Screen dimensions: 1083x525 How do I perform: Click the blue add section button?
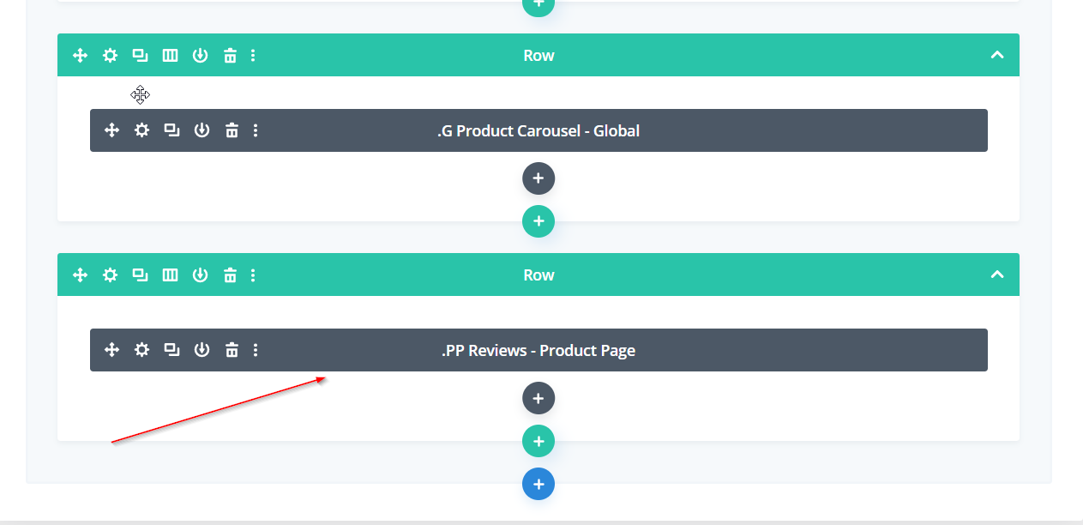pos(538,484)
